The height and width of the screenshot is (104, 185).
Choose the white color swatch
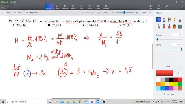[158, 80]
